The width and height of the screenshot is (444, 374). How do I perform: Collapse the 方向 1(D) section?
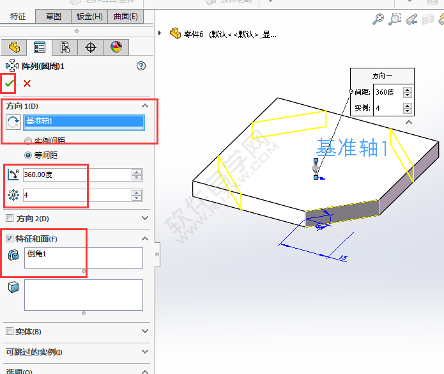pos(145,105)
